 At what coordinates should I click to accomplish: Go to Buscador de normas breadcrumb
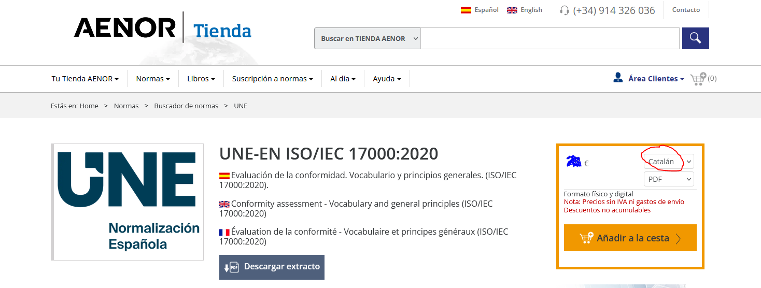tap(186, 106)
